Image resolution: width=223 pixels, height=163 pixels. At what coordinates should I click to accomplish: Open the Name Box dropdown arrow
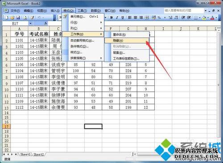[x=30, y=23]
